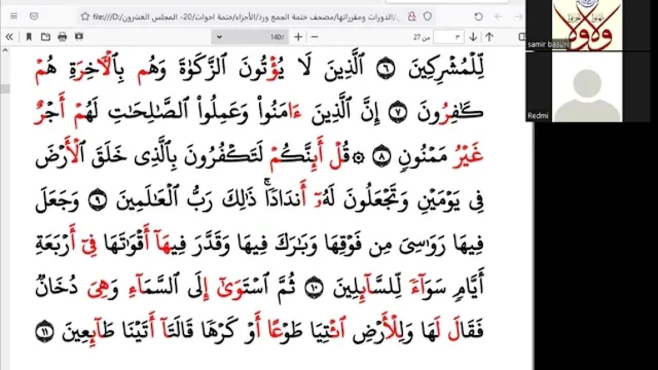Reload the current PDF page
Image resolution: width=658 pixels, height=370 pixels.
click(x=478, y=16)
